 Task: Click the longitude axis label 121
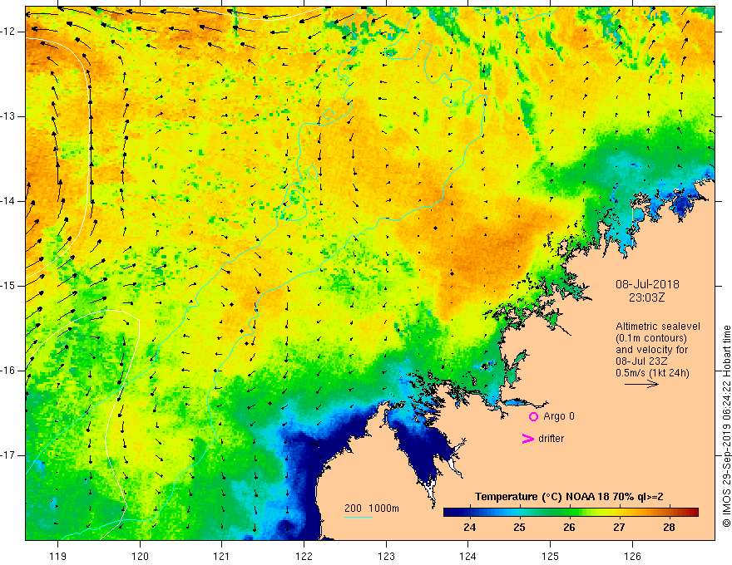222,556
